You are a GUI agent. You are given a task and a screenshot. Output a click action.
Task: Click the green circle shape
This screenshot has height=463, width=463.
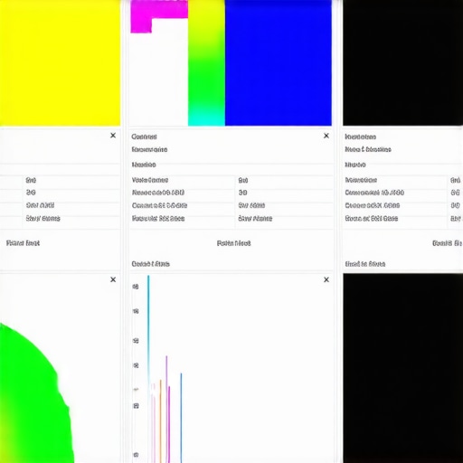click(x=33, y=398)
